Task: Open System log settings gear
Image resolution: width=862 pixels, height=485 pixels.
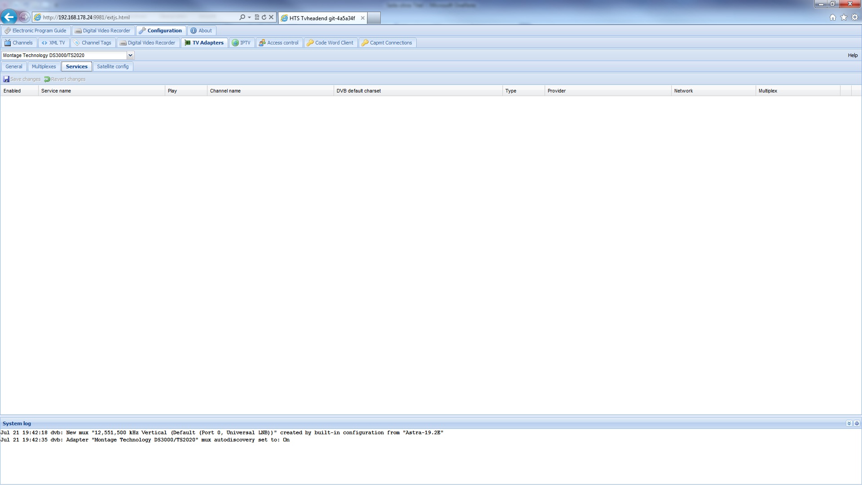Action: pyautogui.click(x=857, y=423)
